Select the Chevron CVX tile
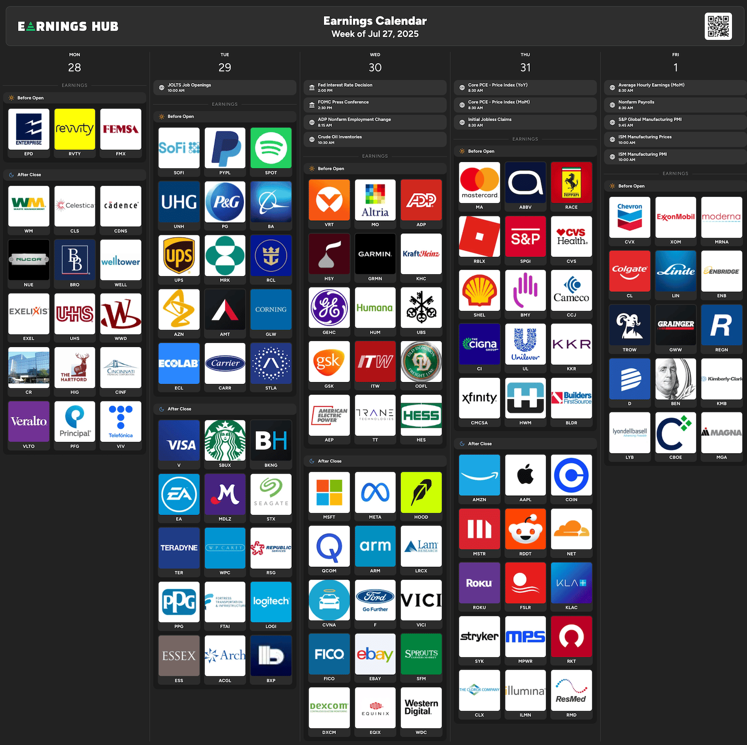 point(630,221)
